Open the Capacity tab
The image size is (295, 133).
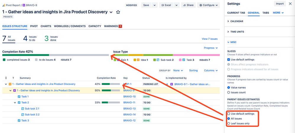point(95,26)
